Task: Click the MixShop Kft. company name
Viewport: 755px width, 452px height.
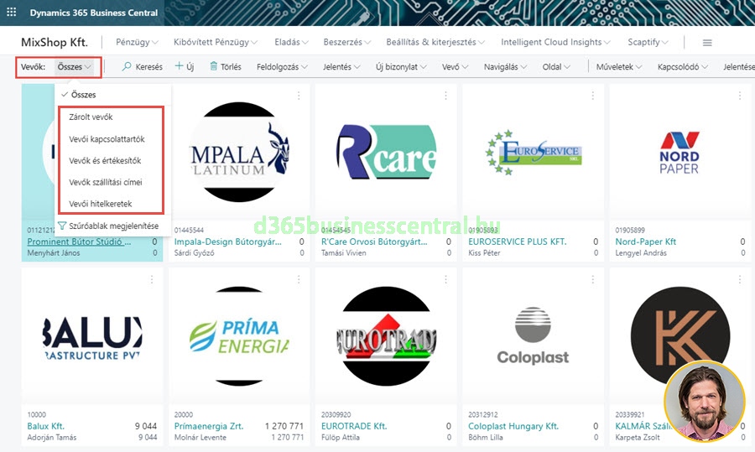Action: pyautogui.click(x=54, y=43)
